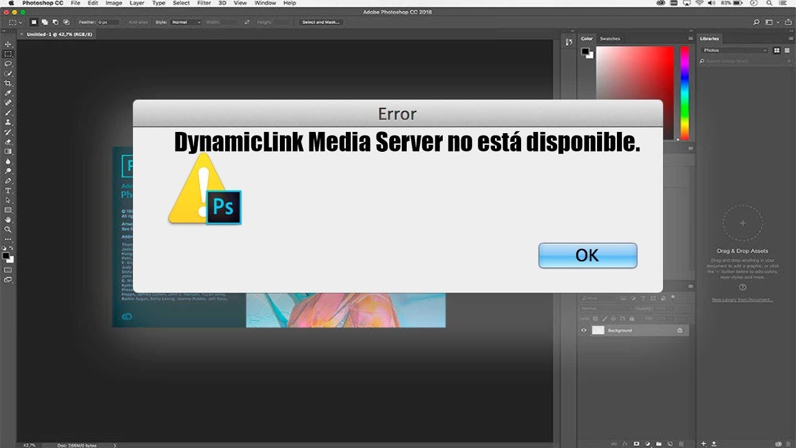Select the Horizontal Type tool
The height and width of the screenshot is (448, 796).
[x=8, y=190]
